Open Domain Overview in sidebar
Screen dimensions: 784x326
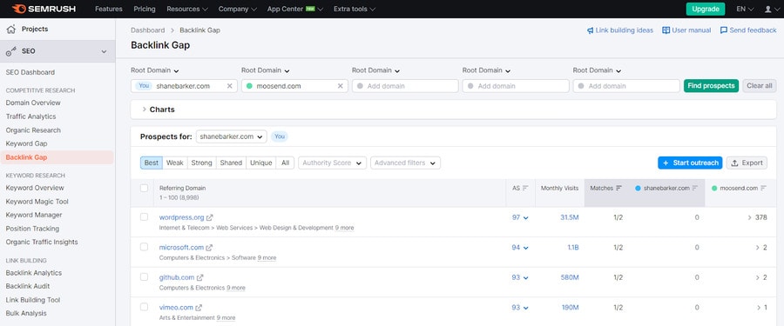pyautogui.click(x=33, y=103)
